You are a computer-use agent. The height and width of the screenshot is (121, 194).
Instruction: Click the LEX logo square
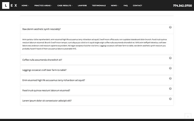(6, 6)
